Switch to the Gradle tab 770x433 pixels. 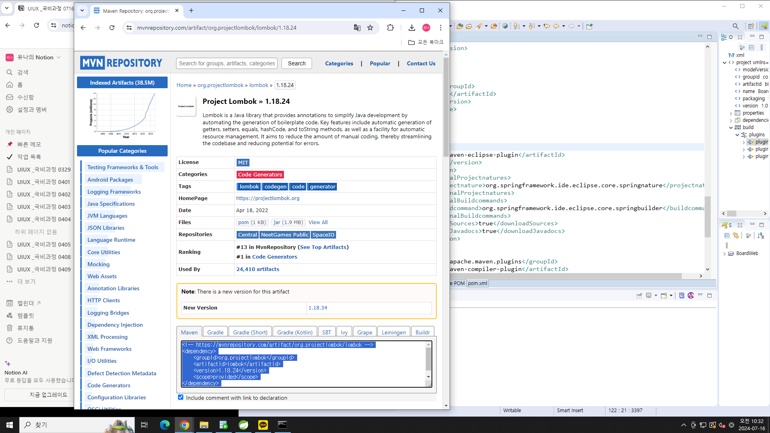tap(215, 332)
